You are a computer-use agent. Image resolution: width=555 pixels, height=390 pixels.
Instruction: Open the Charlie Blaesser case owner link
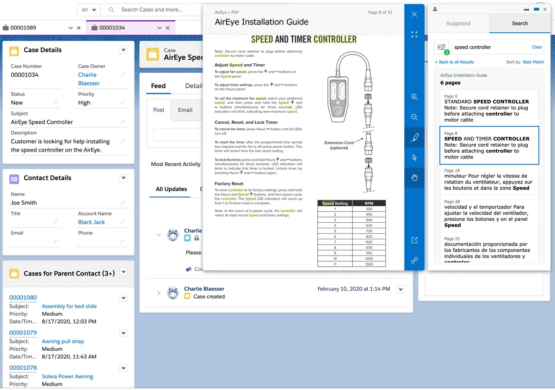click(x=89, y=79)
